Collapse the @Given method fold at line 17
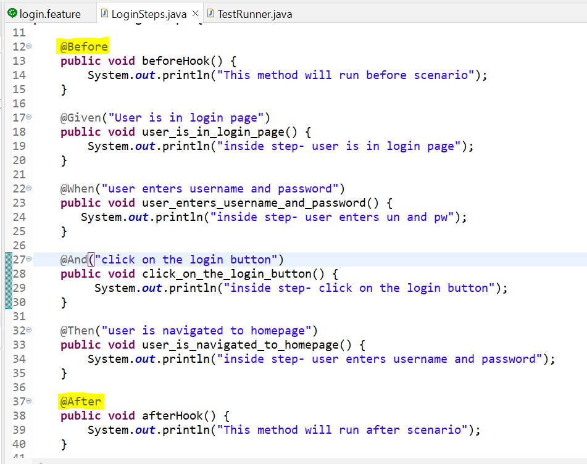587x464 pixels. point(29,117)
